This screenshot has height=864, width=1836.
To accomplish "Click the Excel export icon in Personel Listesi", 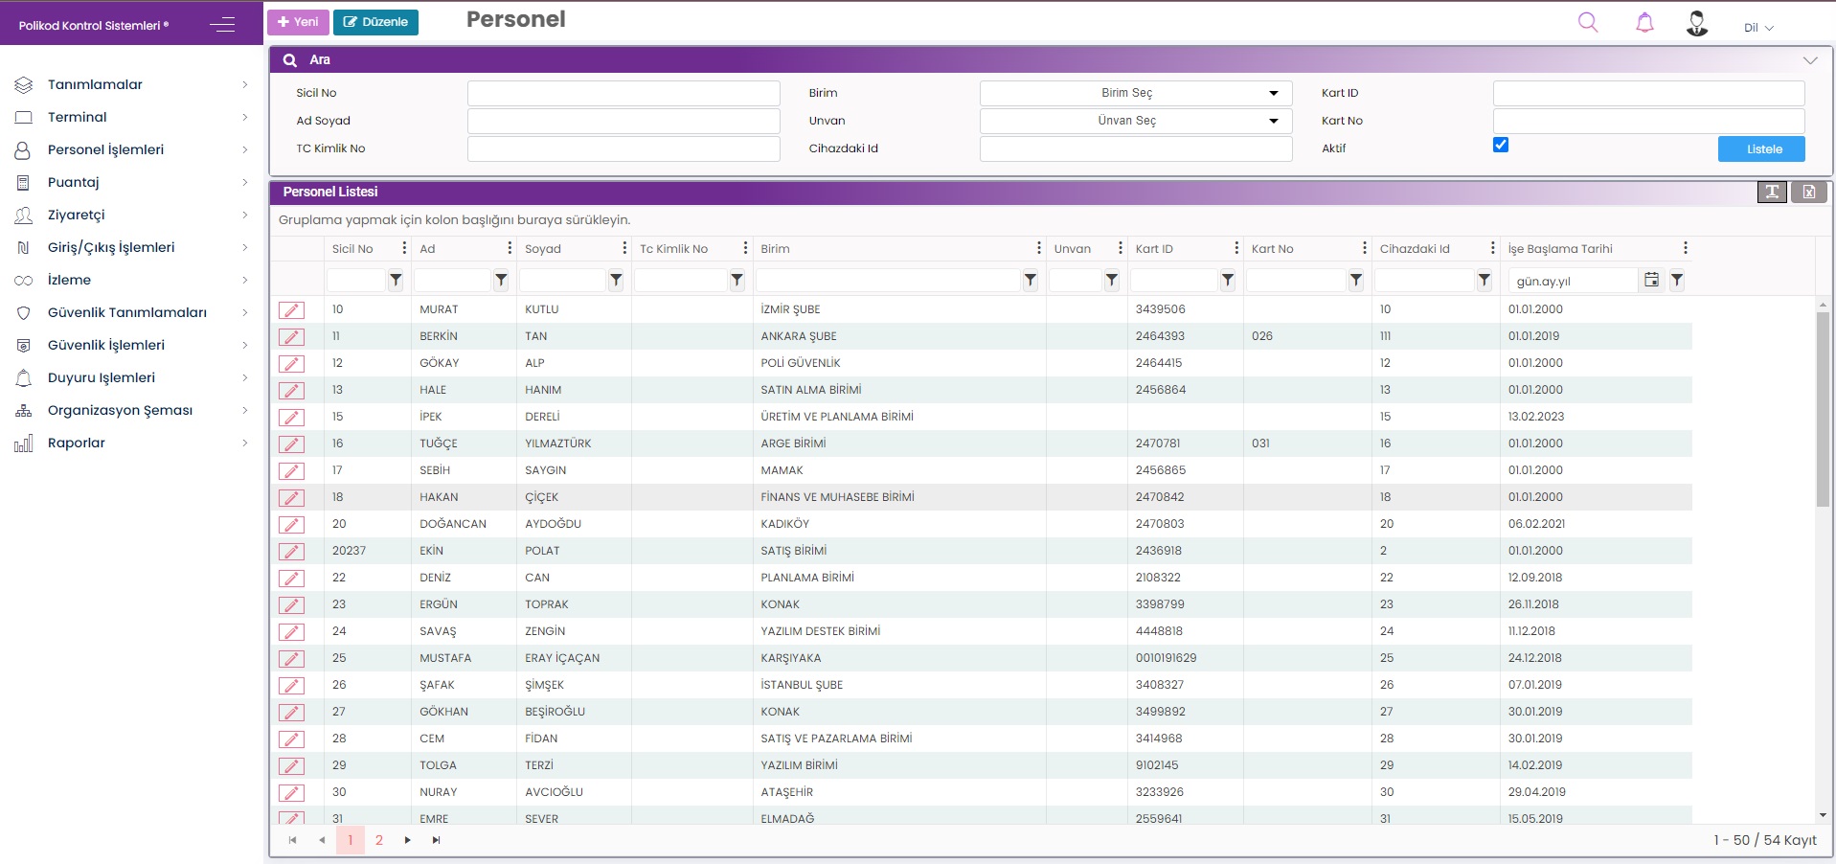I will (x=1809, y=192).
